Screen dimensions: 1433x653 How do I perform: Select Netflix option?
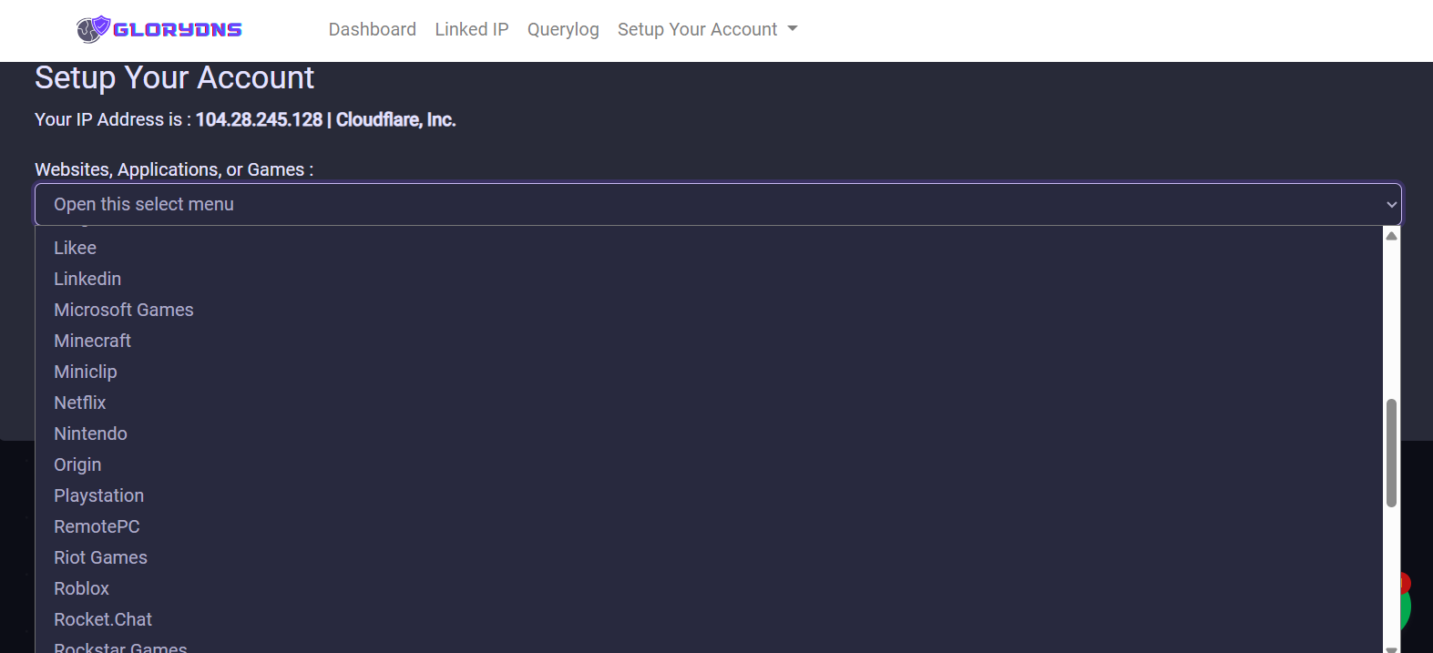coord(709,403)
